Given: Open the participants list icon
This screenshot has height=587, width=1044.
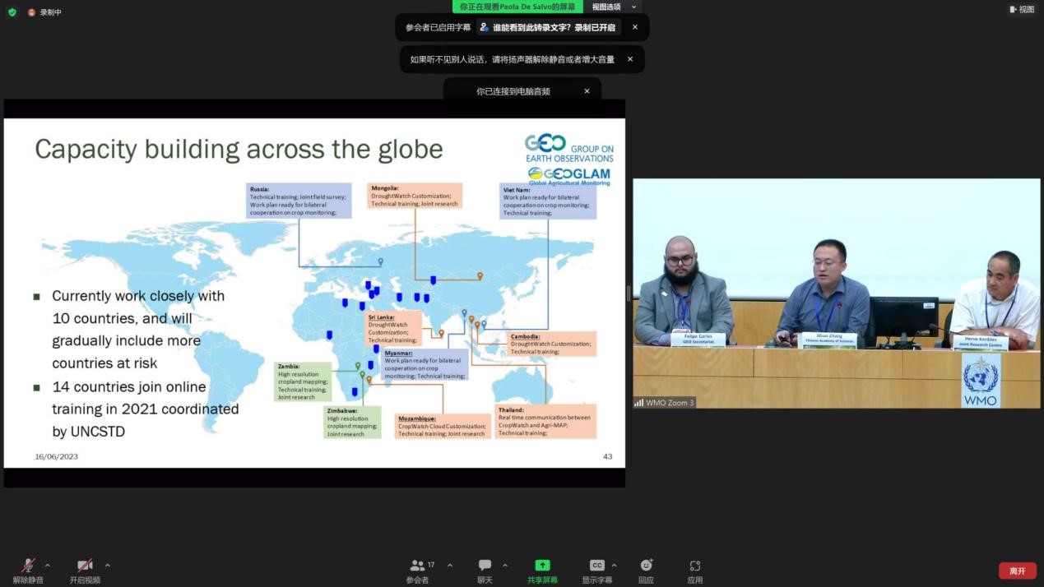Looking at the screenshot, I should click(x=417, y=566).
